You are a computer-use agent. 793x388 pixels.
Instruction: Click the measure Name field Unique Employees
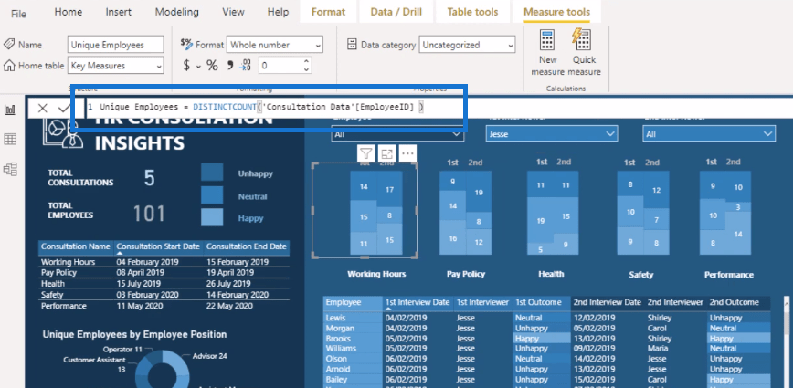point(116,45)
